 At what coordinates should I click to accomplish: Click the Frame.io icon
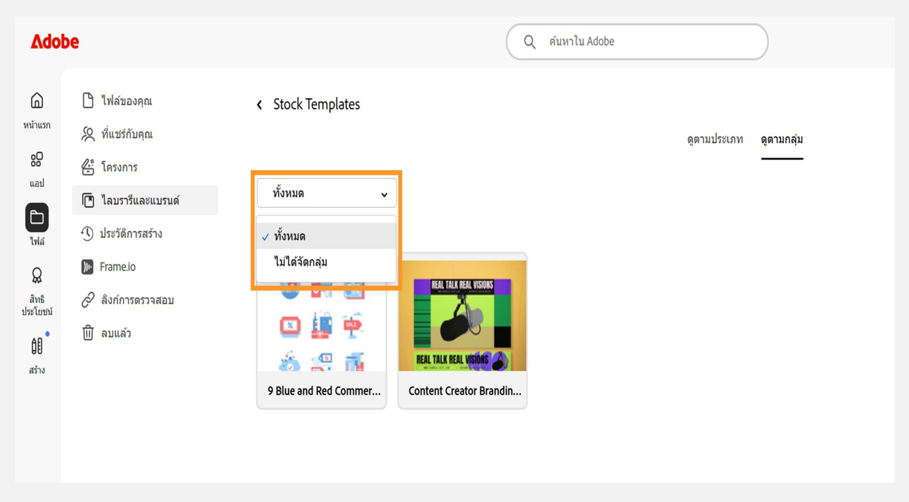[87, 267]
